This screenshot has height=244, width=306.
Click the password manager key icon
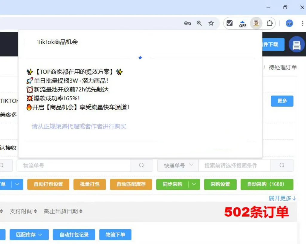pos(187,23)
